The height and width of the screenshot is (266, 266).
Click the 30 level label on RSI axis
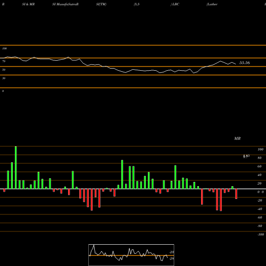(x=4, y=78)
